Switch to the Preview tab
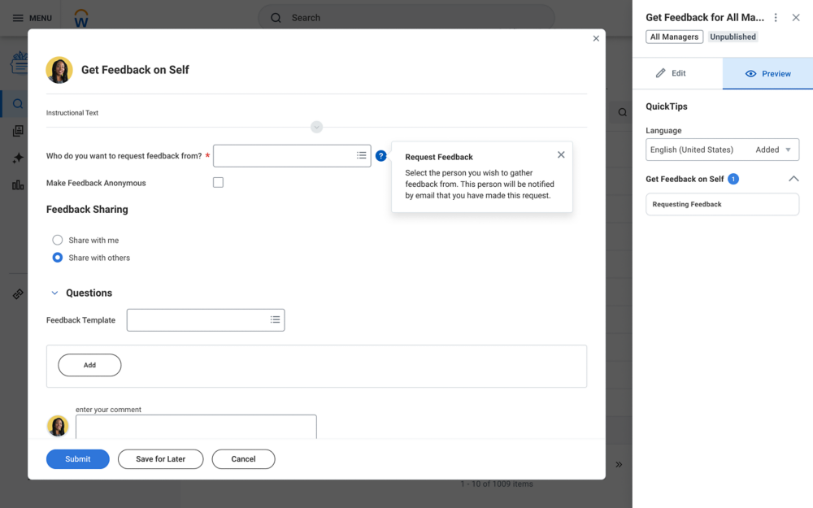The height and width of the screenshot is (508, 813). click(x=767, y=74)
